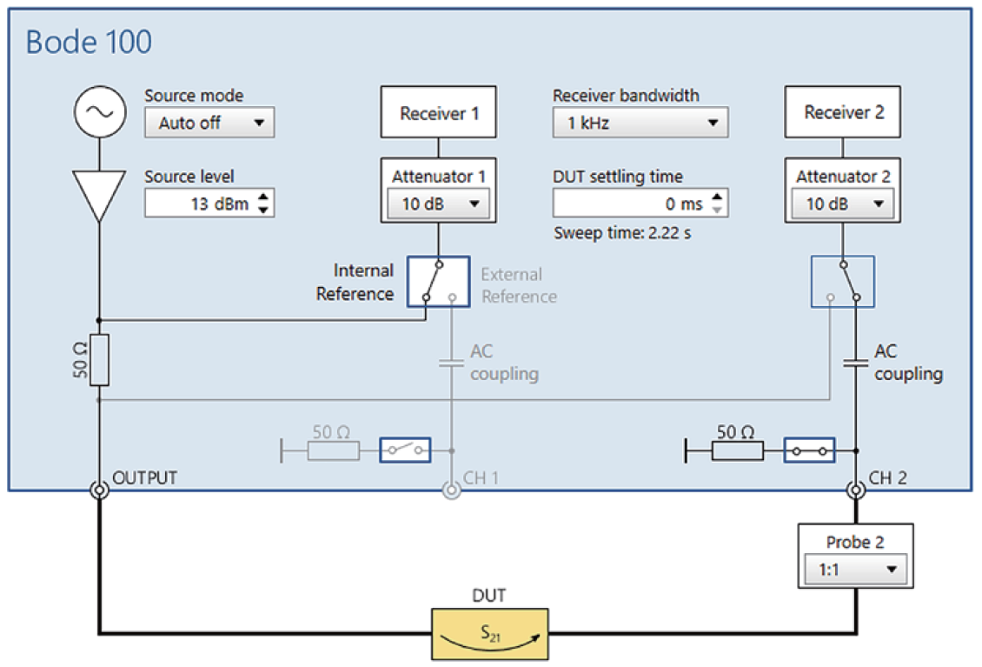Click the Receiver 1 block
982x667 pixels.
tap(438, 112)
